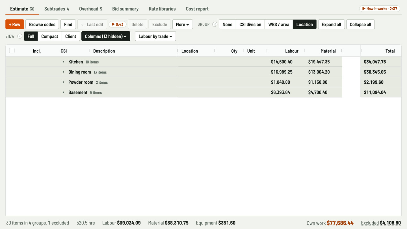Open the How it works 2:37 video
This screenshot has height=229, width=407.
tap(380, 9)
